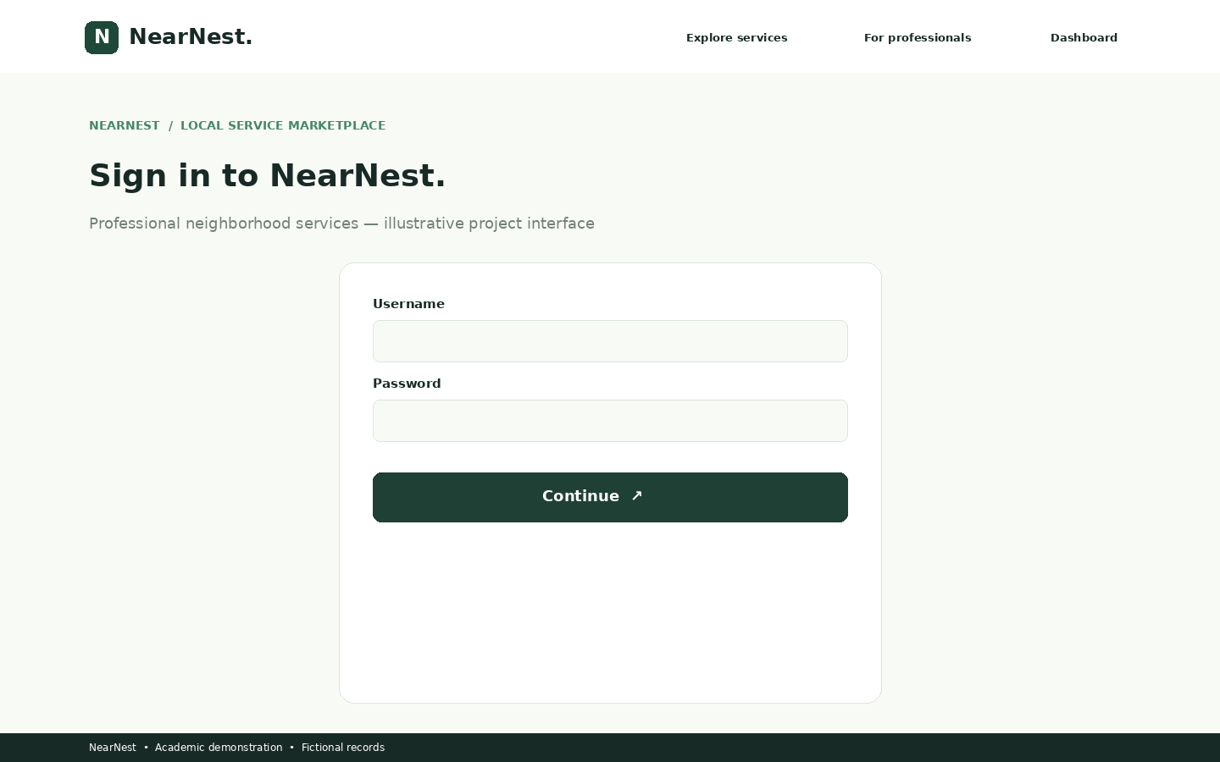
Task: Focus the Username input field
Action: point(610,341)
